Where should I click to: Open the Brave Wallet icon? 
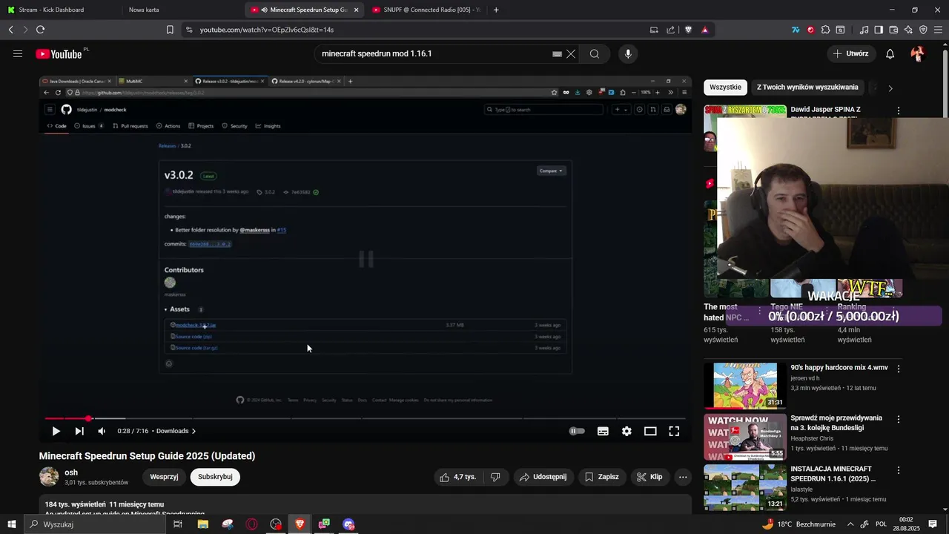[x=893, y=30]
